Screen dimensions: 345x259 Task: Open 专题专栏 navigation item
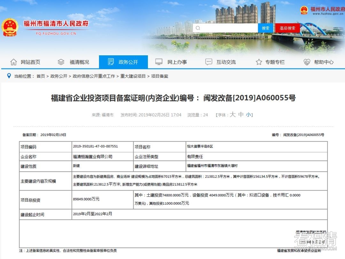click(x=275, y=62)
